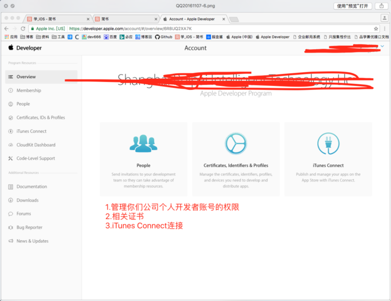Expand the 博客 bookmarks folder
This screenshot has height=301, width=391.
(x=27, y=37)
